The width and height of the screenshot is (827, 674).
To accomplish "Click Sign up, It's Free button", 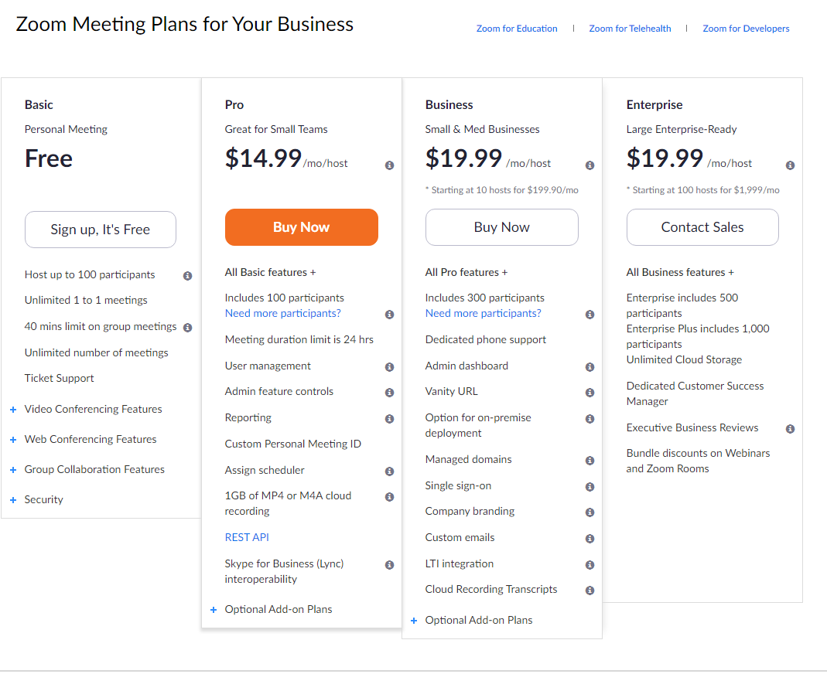I will 101,230.
